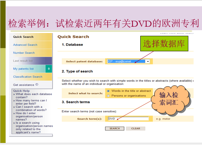Click the 'Quick Help' heading text
The image size is (202, 145).
(21, 91)
